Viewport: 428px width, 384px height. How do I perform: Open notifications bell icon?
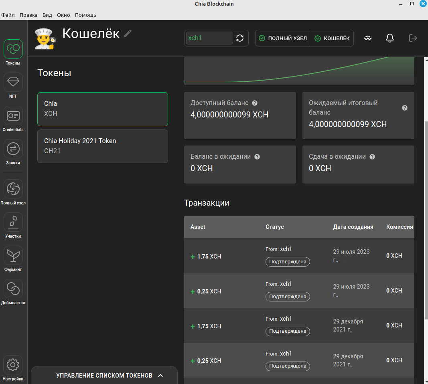coord(390,38)
